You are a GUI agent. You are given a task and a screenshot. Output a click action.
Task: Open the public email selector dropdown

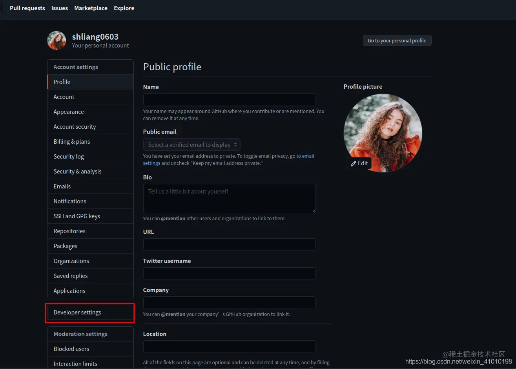click(x=192, y=144)
